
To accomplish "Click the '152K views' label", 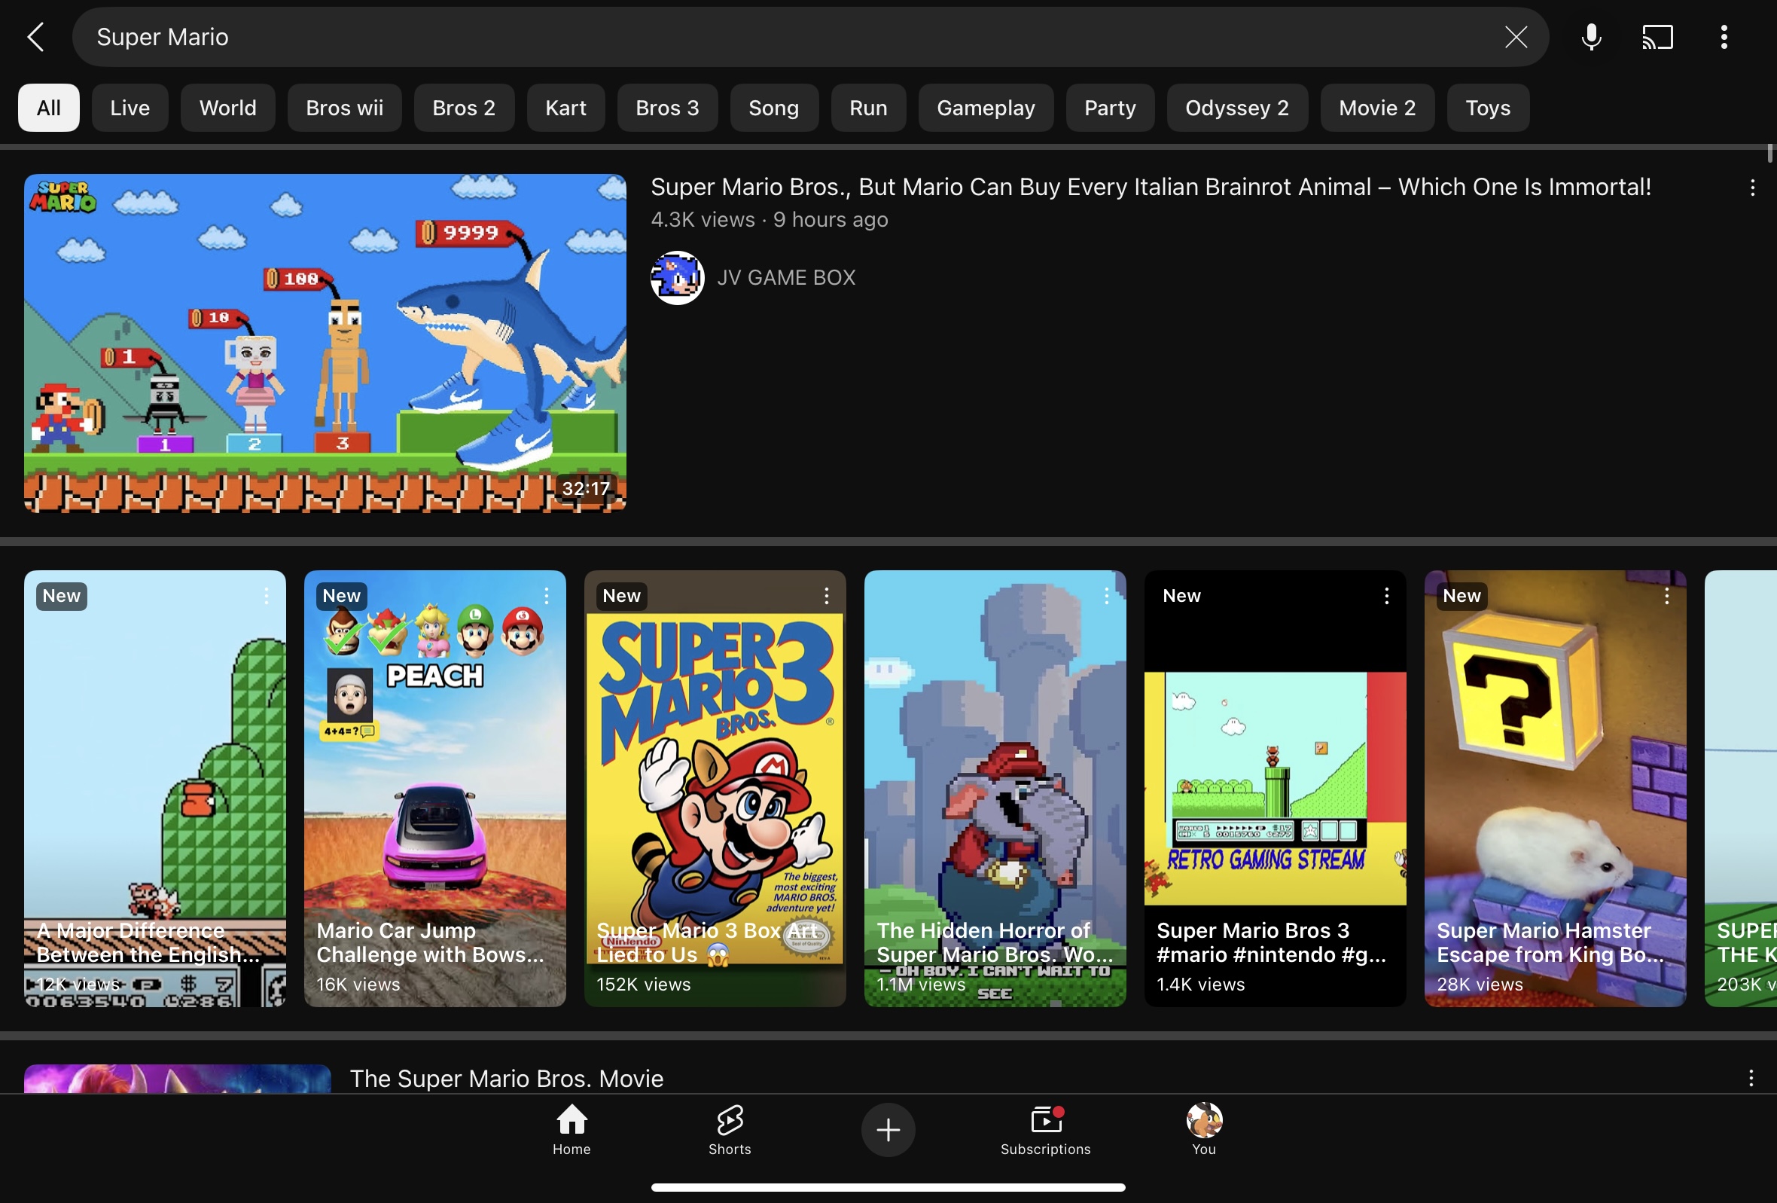I will coord(643,985).
